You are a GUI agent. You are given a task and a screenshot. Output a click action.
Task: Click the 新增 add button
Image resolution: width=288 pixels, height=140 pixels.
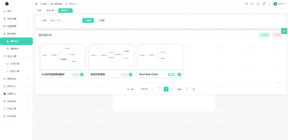[264, 35]
